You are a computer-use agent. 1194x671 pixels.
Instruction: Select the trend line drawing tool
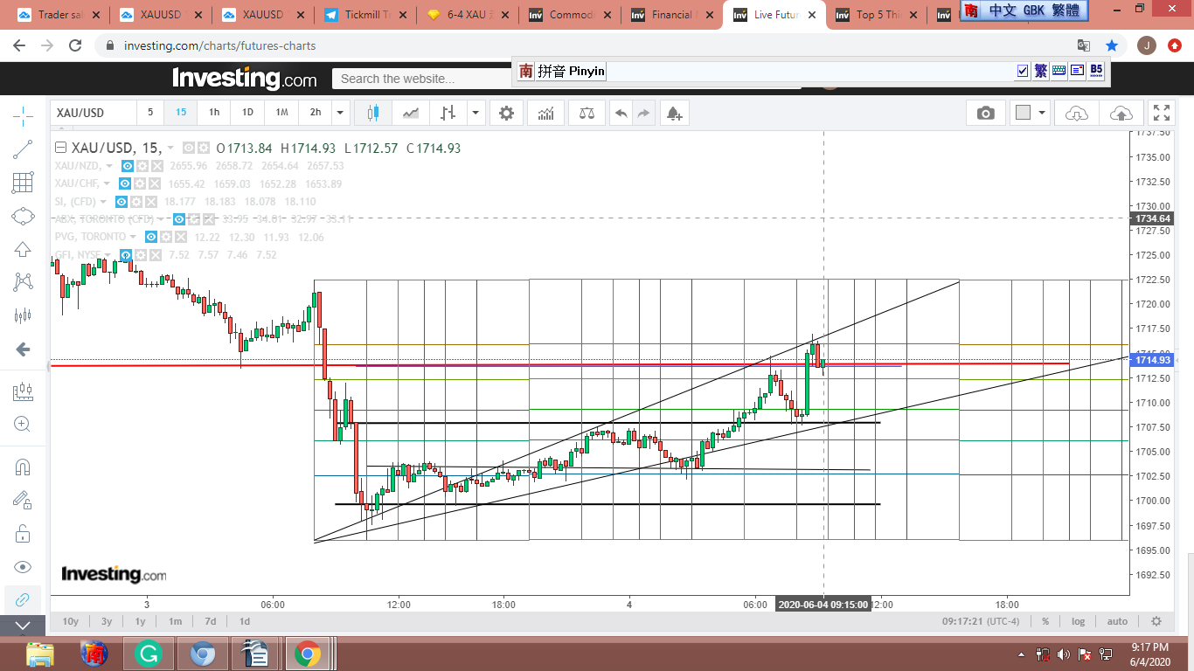coord(23,150)
